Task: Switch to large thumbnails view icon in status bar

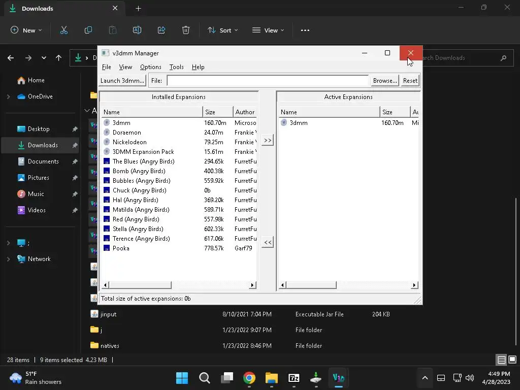Action: tap(512, 360)
